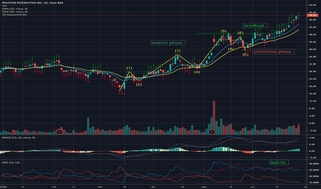Click the current price tag 58.43

pyautogui.click(x=312, y=15)
